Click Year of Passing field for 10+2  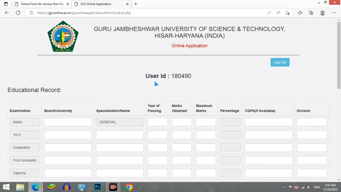pos(158,135)
